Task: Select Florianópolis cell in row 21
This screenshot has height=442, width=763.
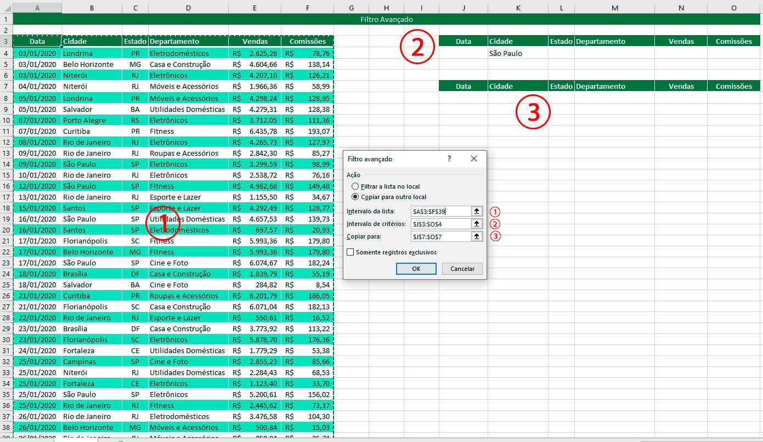Action: [x=92, y=241]
